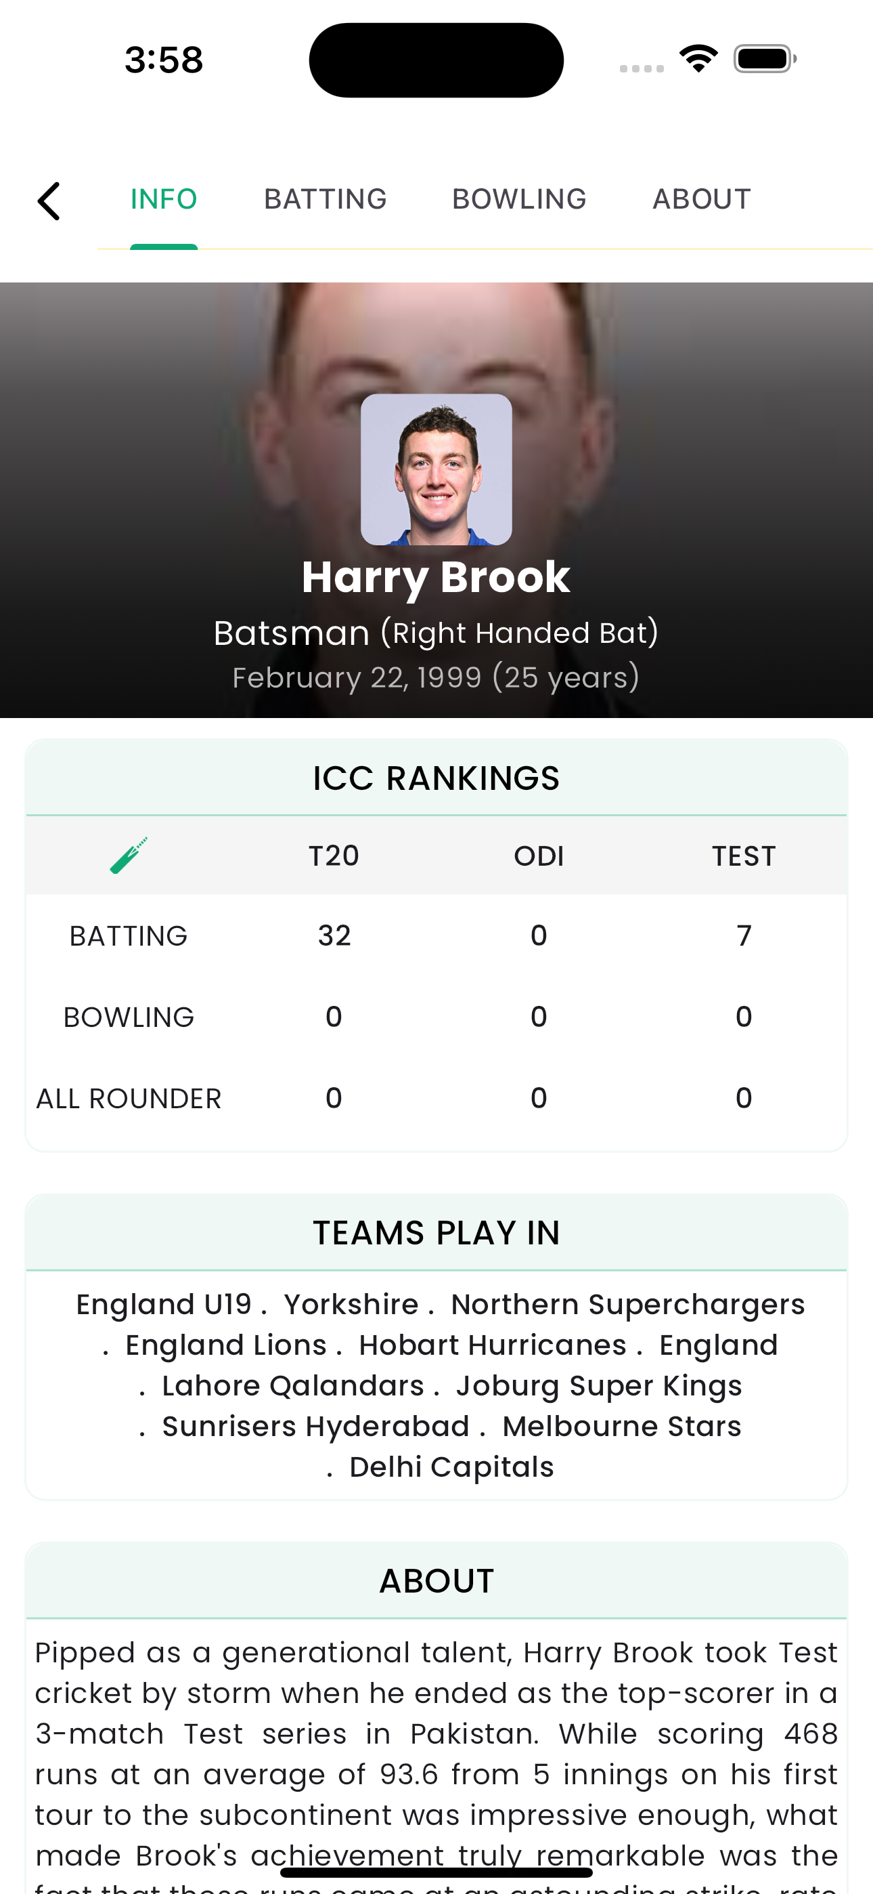
Task: Select the BOWLING tab
Action: click(519, 199)
